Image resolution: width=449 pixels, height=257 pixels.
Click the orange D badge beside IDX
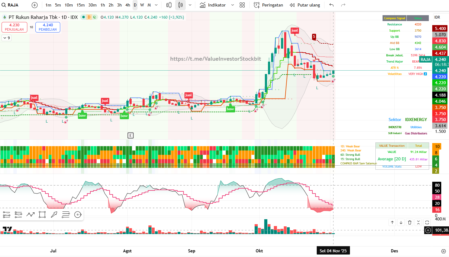coord(89,17)
